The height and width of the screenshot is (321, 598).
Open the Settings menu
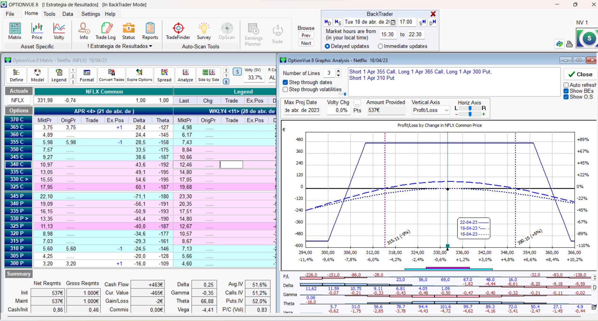(x=91, y=14)
